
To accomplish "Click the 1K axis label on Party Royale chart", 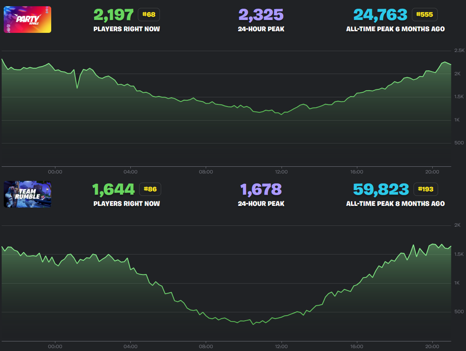I will (x=457, y=120).
